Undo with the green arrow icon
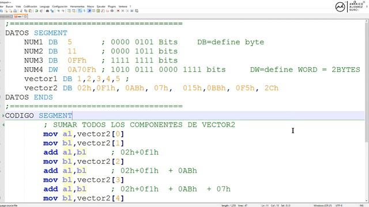The image size is (369, 207). pos(36,11)
